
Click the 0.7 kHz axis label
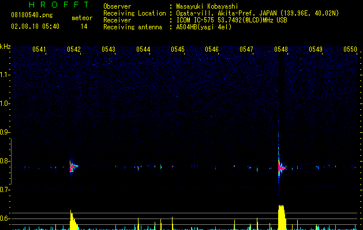[x=5, y=190]
